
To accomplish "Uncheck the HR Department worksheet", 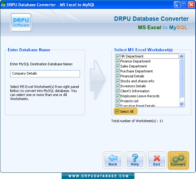I will 118,56.
